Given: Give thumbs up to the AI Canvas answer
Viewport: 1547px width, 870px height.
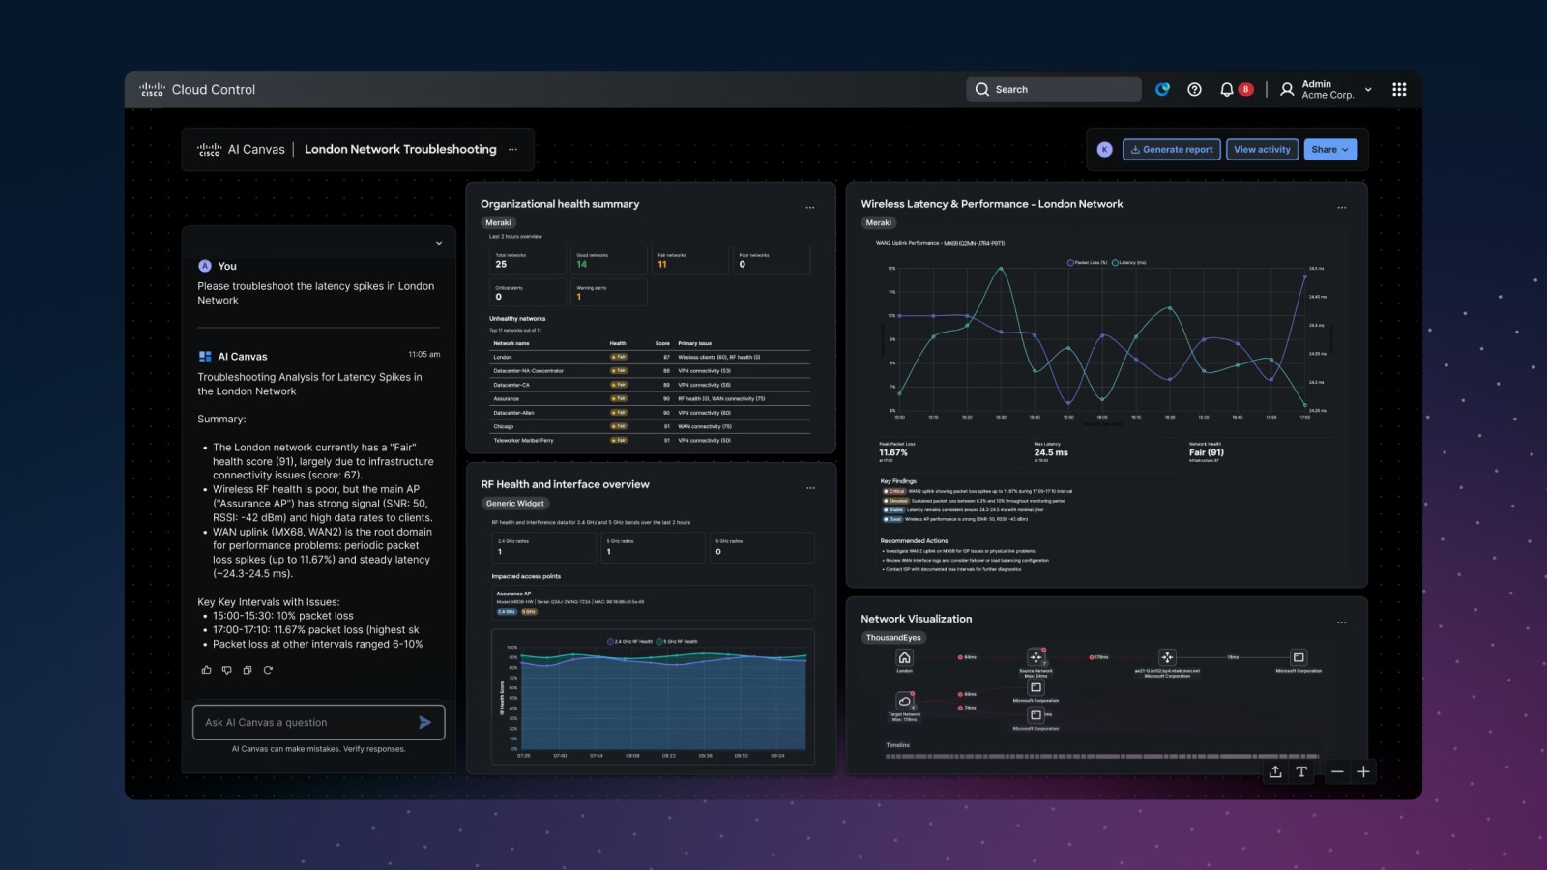Looking at the screenshot, I should [x=206, y=670].
